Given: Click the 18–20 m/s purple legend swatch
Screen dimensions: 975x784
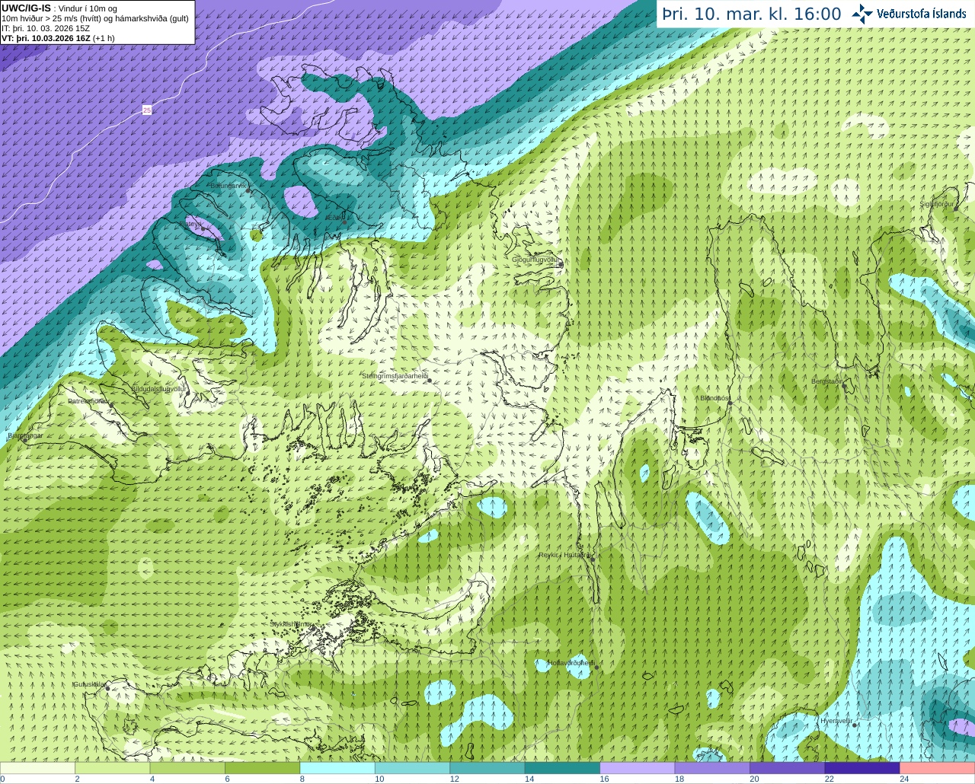Looking at the screenshot, I should pyautogui.click(x=713, y=768).
